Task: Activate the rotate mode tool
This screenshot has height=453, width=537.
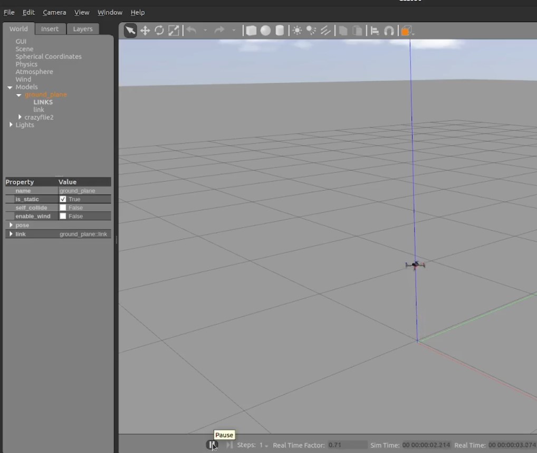Action: pos(159,31)
